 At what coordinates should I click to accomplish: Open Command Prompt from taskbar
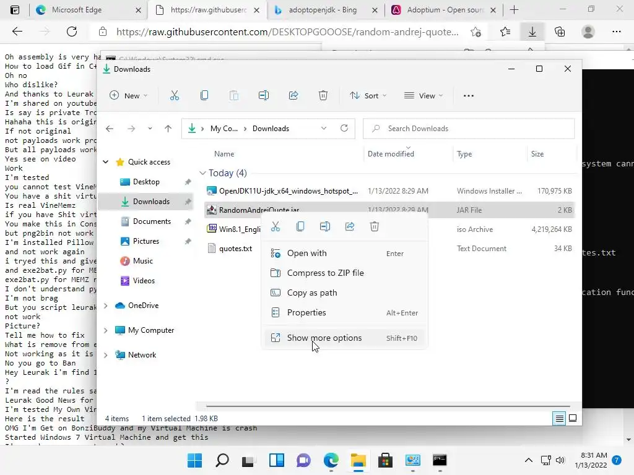tap(440, 460)
